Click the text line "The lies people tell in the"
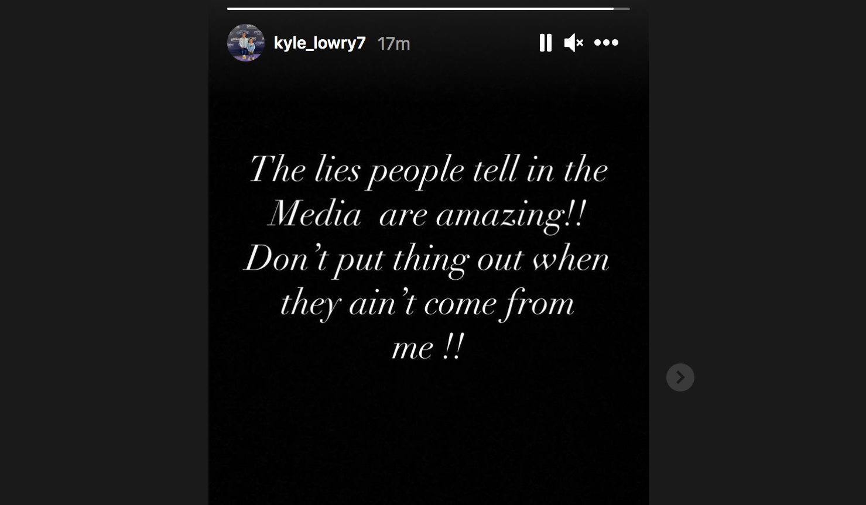 pyautogui.click(x=429, y=171)
